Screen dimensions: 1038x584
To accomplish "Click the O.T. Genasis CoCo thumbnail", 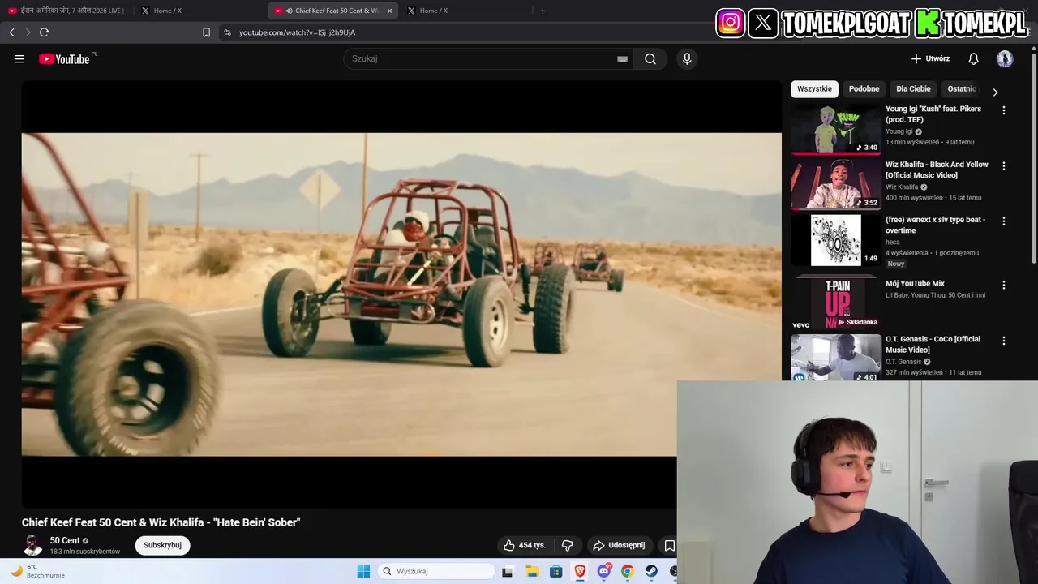I will pos(836,358).
